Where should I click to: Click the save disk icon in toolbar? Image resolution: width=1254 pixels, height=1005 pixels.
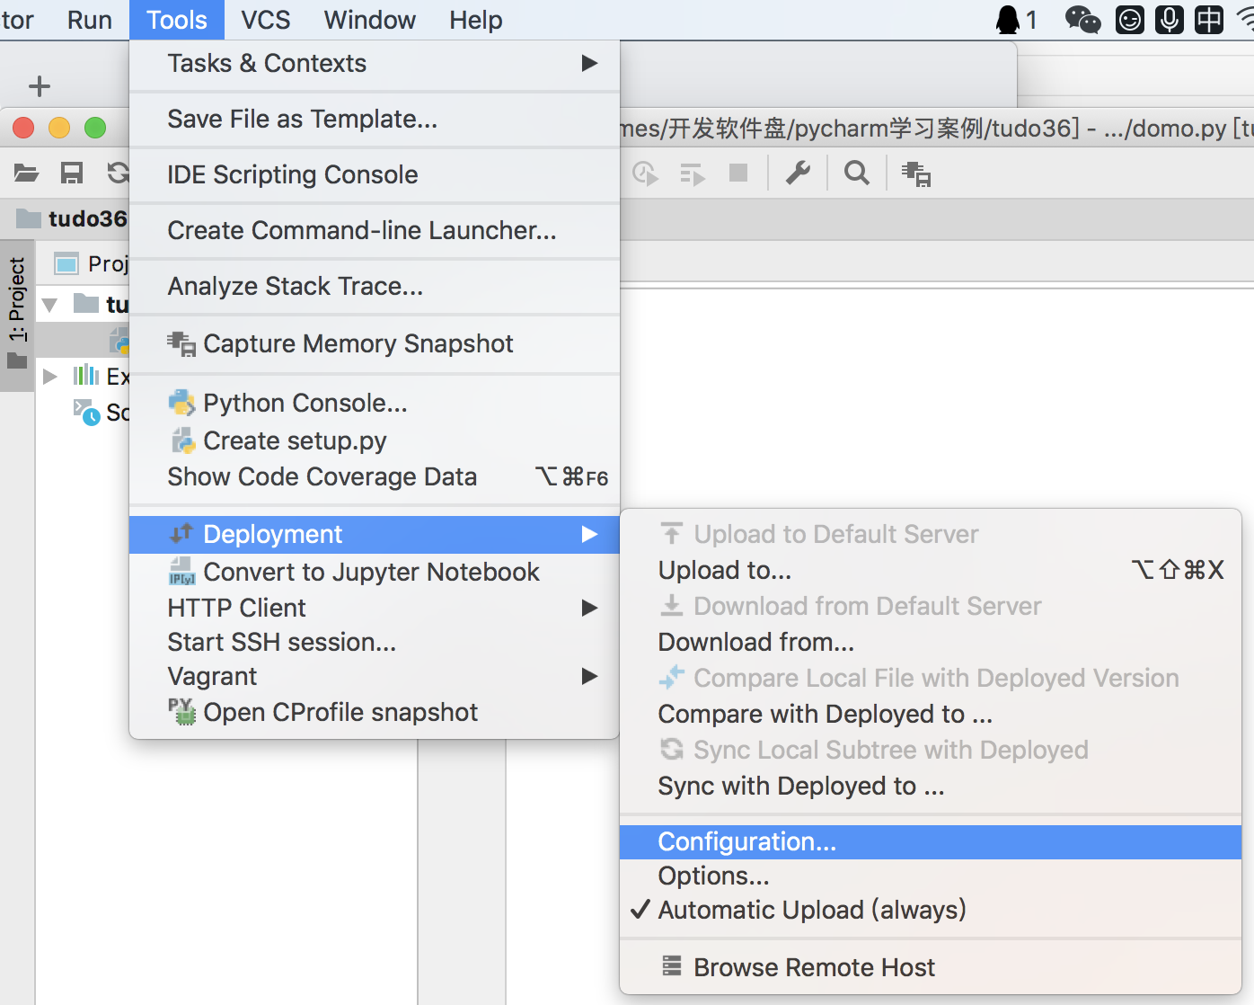[x=72, y=173]
